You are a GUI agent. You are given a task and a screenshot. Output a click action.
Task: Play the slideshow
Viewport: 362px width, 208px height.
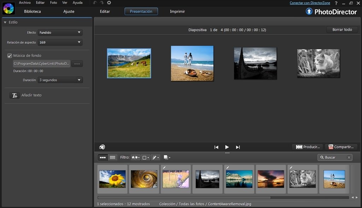point(227,147)
